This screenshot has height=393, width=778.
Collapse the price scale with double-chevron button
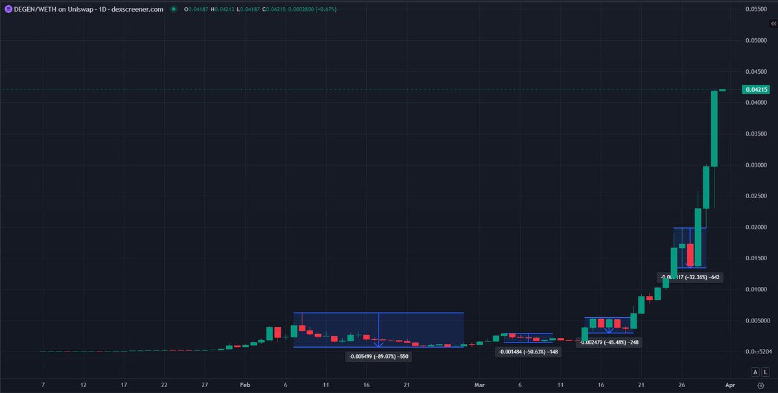pos(773,23)
